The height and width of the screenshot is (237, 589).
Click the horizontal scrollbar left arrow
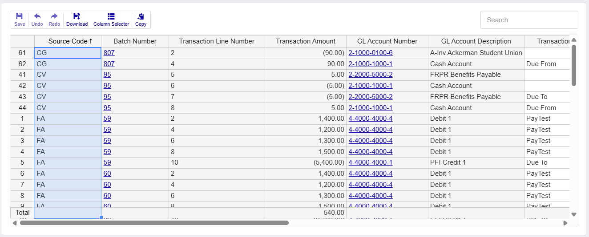point(15,223)
